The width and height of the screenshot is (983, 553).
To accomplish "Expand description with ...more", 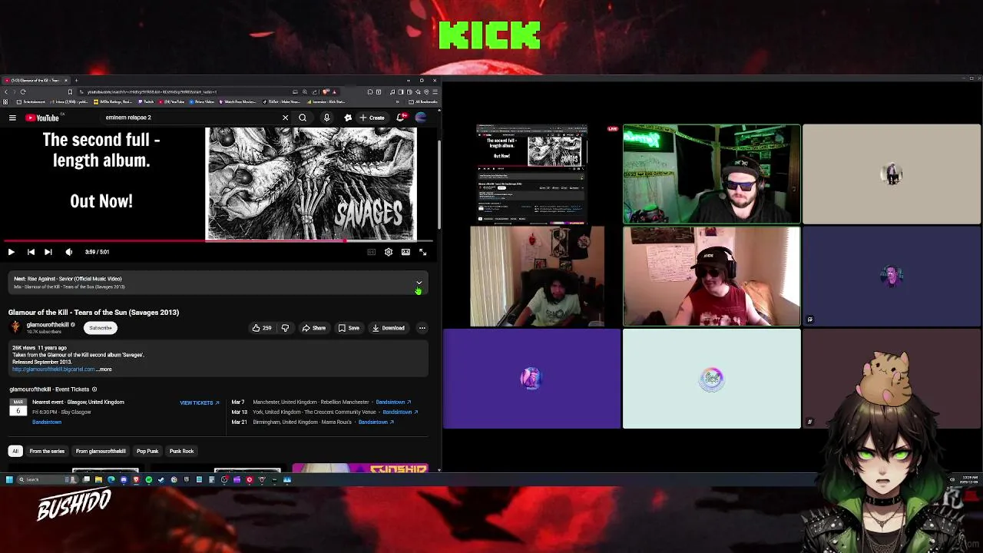I will [104, 369].
